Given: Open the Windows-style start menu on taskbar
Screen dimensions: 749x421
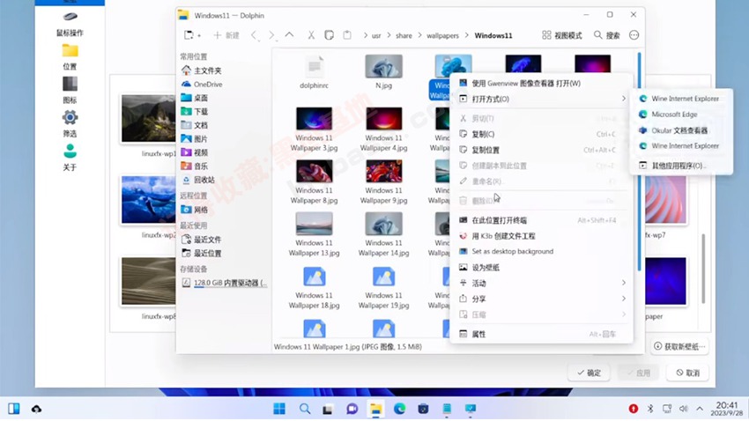Looking at the screenshot, I should (279, 409).
